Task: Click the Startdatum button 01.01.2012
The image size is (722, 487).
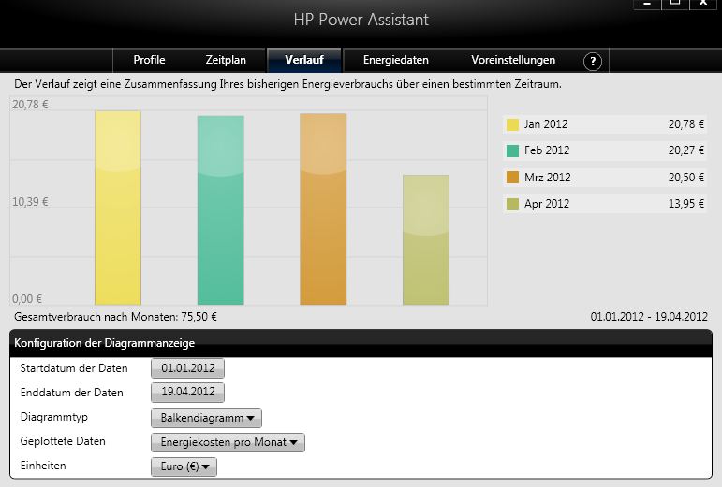Action: (188, 368)
